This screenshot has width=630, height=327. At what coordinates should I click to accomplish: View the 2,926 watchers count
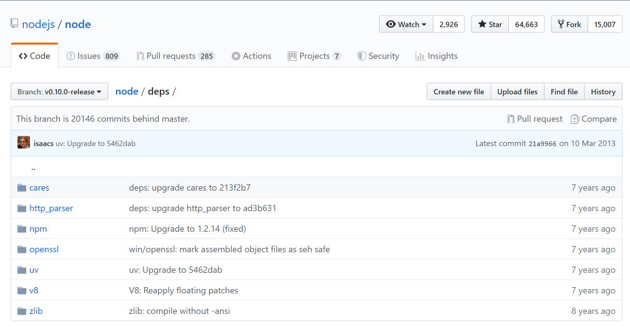point(448,24)
